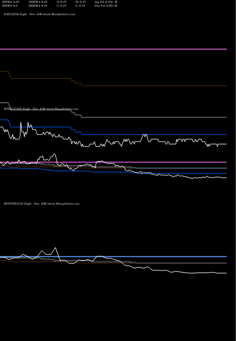The image size is (236, 341).
Task: Click the high price H: 0.19
Action: click(x=81, y=2)
